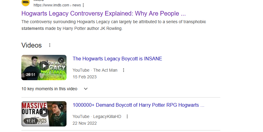Viewport: 263px width, 132px height.
Task: Open options menu beside imdb.com URL
Action: pyautogui.click(x=83, y=5)
